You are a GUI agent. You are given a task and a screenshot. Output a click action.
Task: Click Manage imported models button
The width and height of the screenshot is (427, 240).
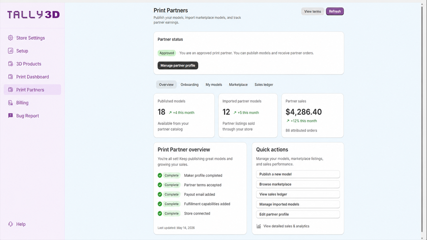click(x=298, y=204)
